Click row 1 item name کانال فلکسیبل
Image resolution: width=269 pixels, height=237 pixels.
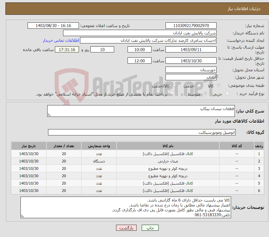(168, 154)
